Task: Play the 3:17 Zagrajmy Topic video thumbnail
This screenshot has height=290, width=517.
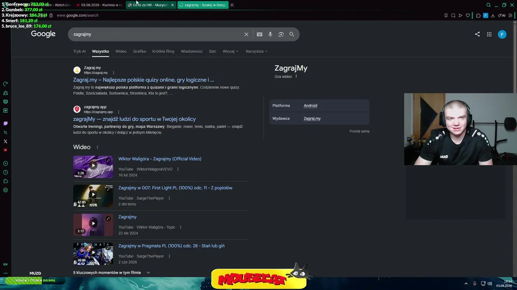Action: pyautogui.click(x=93, y=225)
